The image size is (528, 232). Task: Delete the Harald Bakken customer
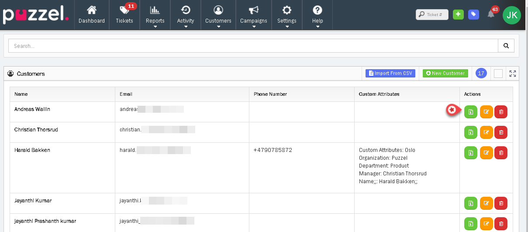pyautogui.click(x=501, y=153)
